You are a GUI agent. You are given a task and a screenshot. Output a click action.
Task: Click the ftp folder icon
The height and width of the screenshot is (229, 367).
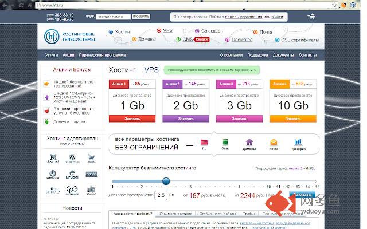(x=204, y=142)
